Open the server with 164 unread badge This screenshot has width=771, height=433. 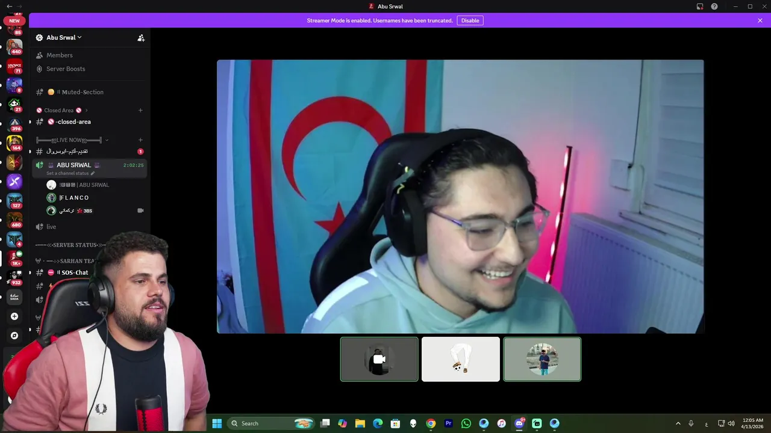[14, 143]
